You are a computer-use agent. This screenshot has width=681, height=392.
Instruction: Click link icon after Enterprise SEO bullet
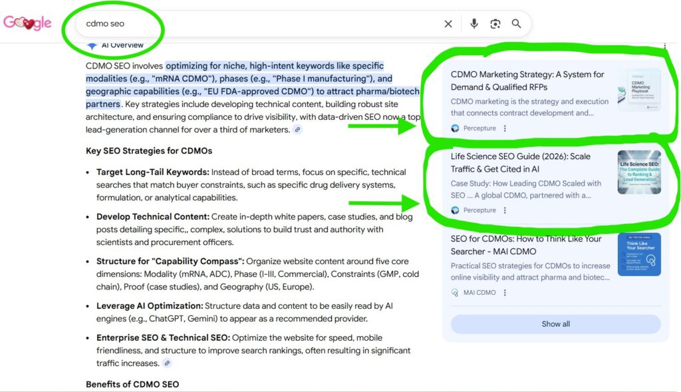click(167, 363)
